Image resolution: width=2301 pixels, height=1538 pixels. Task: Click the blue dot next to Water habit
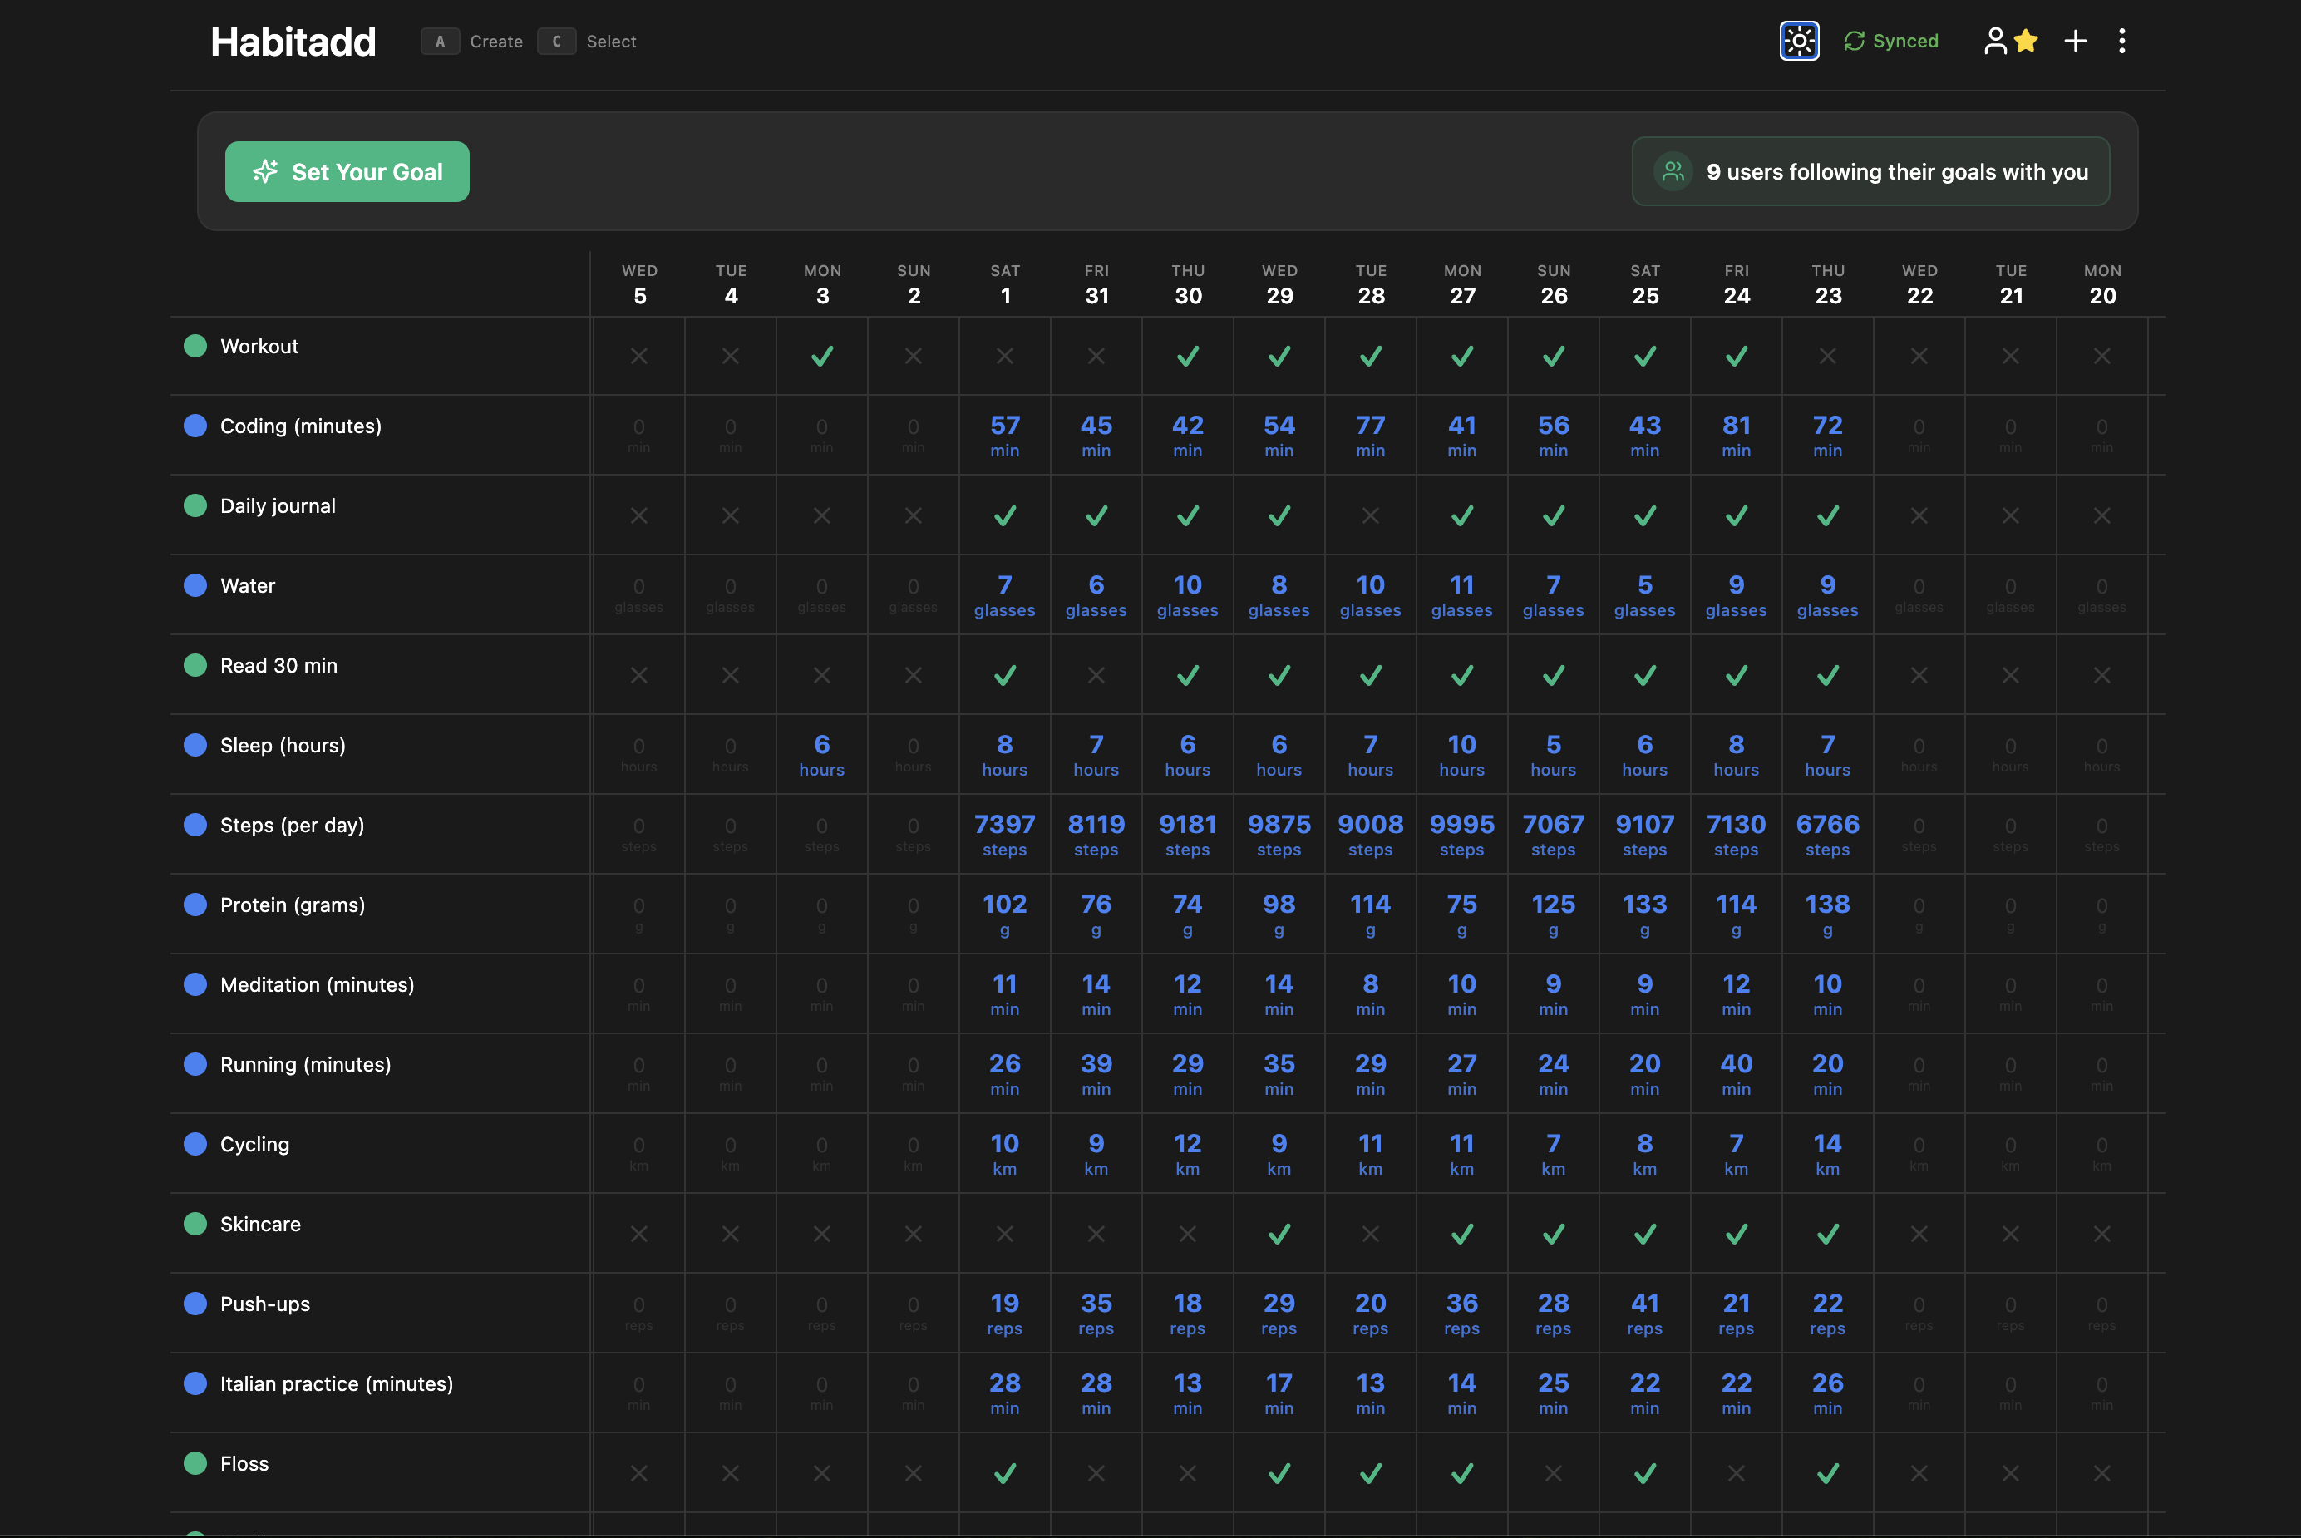pos(195,585)
